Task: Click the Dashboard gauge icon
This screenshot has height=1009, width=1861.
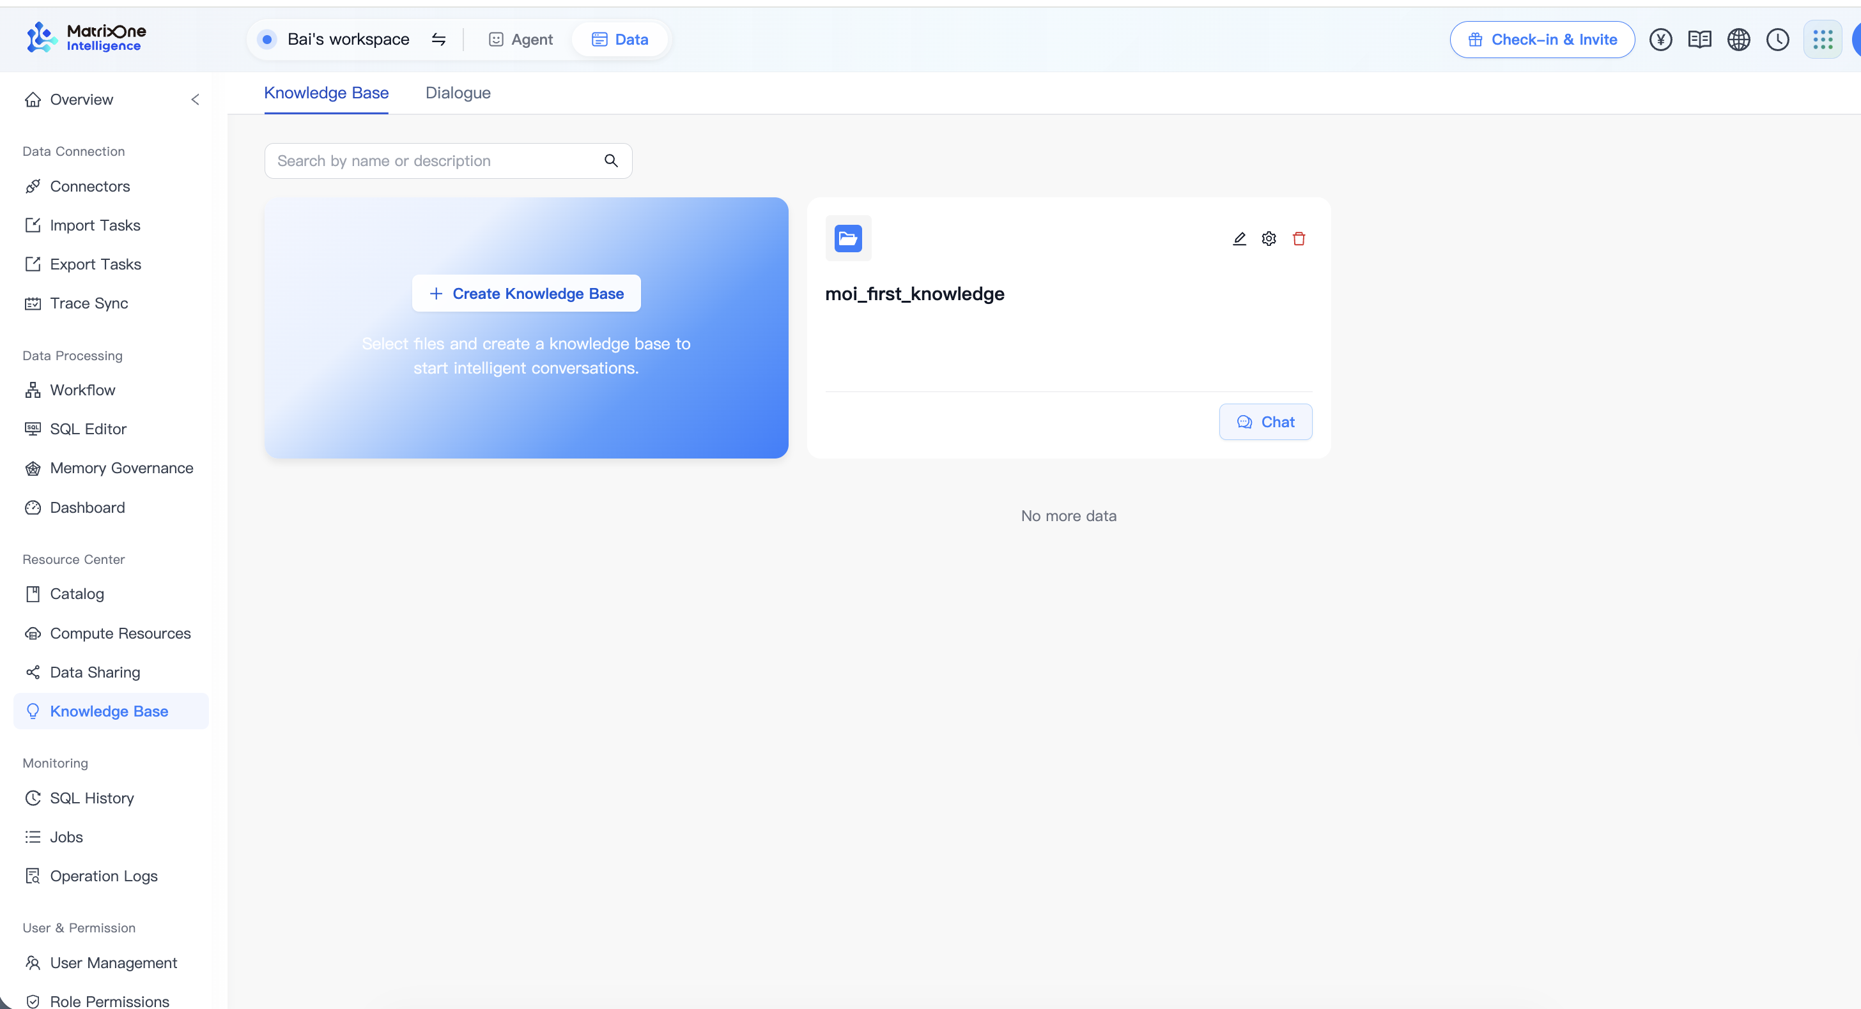Action: tap(33, 508)
